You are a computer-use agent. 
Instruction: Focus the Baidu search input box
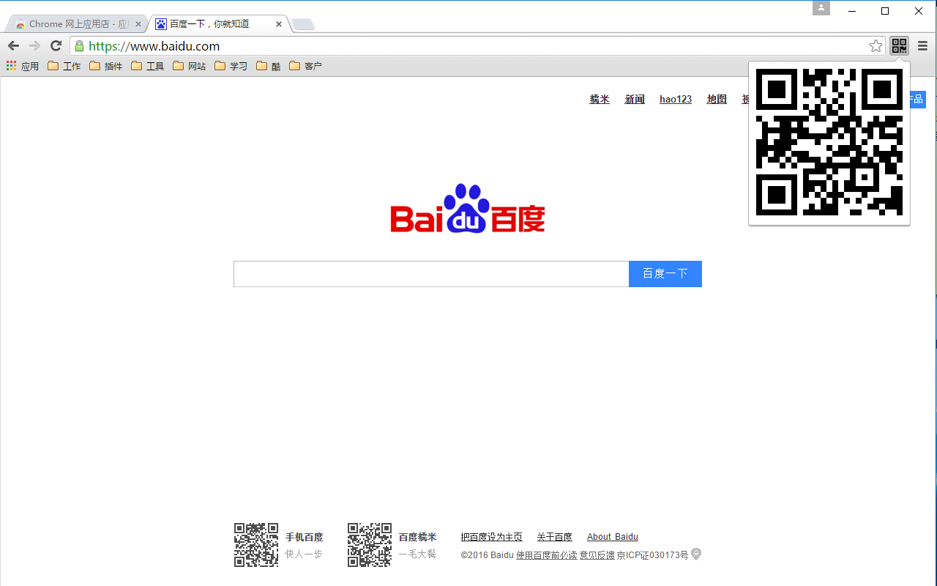click(430, 274)
